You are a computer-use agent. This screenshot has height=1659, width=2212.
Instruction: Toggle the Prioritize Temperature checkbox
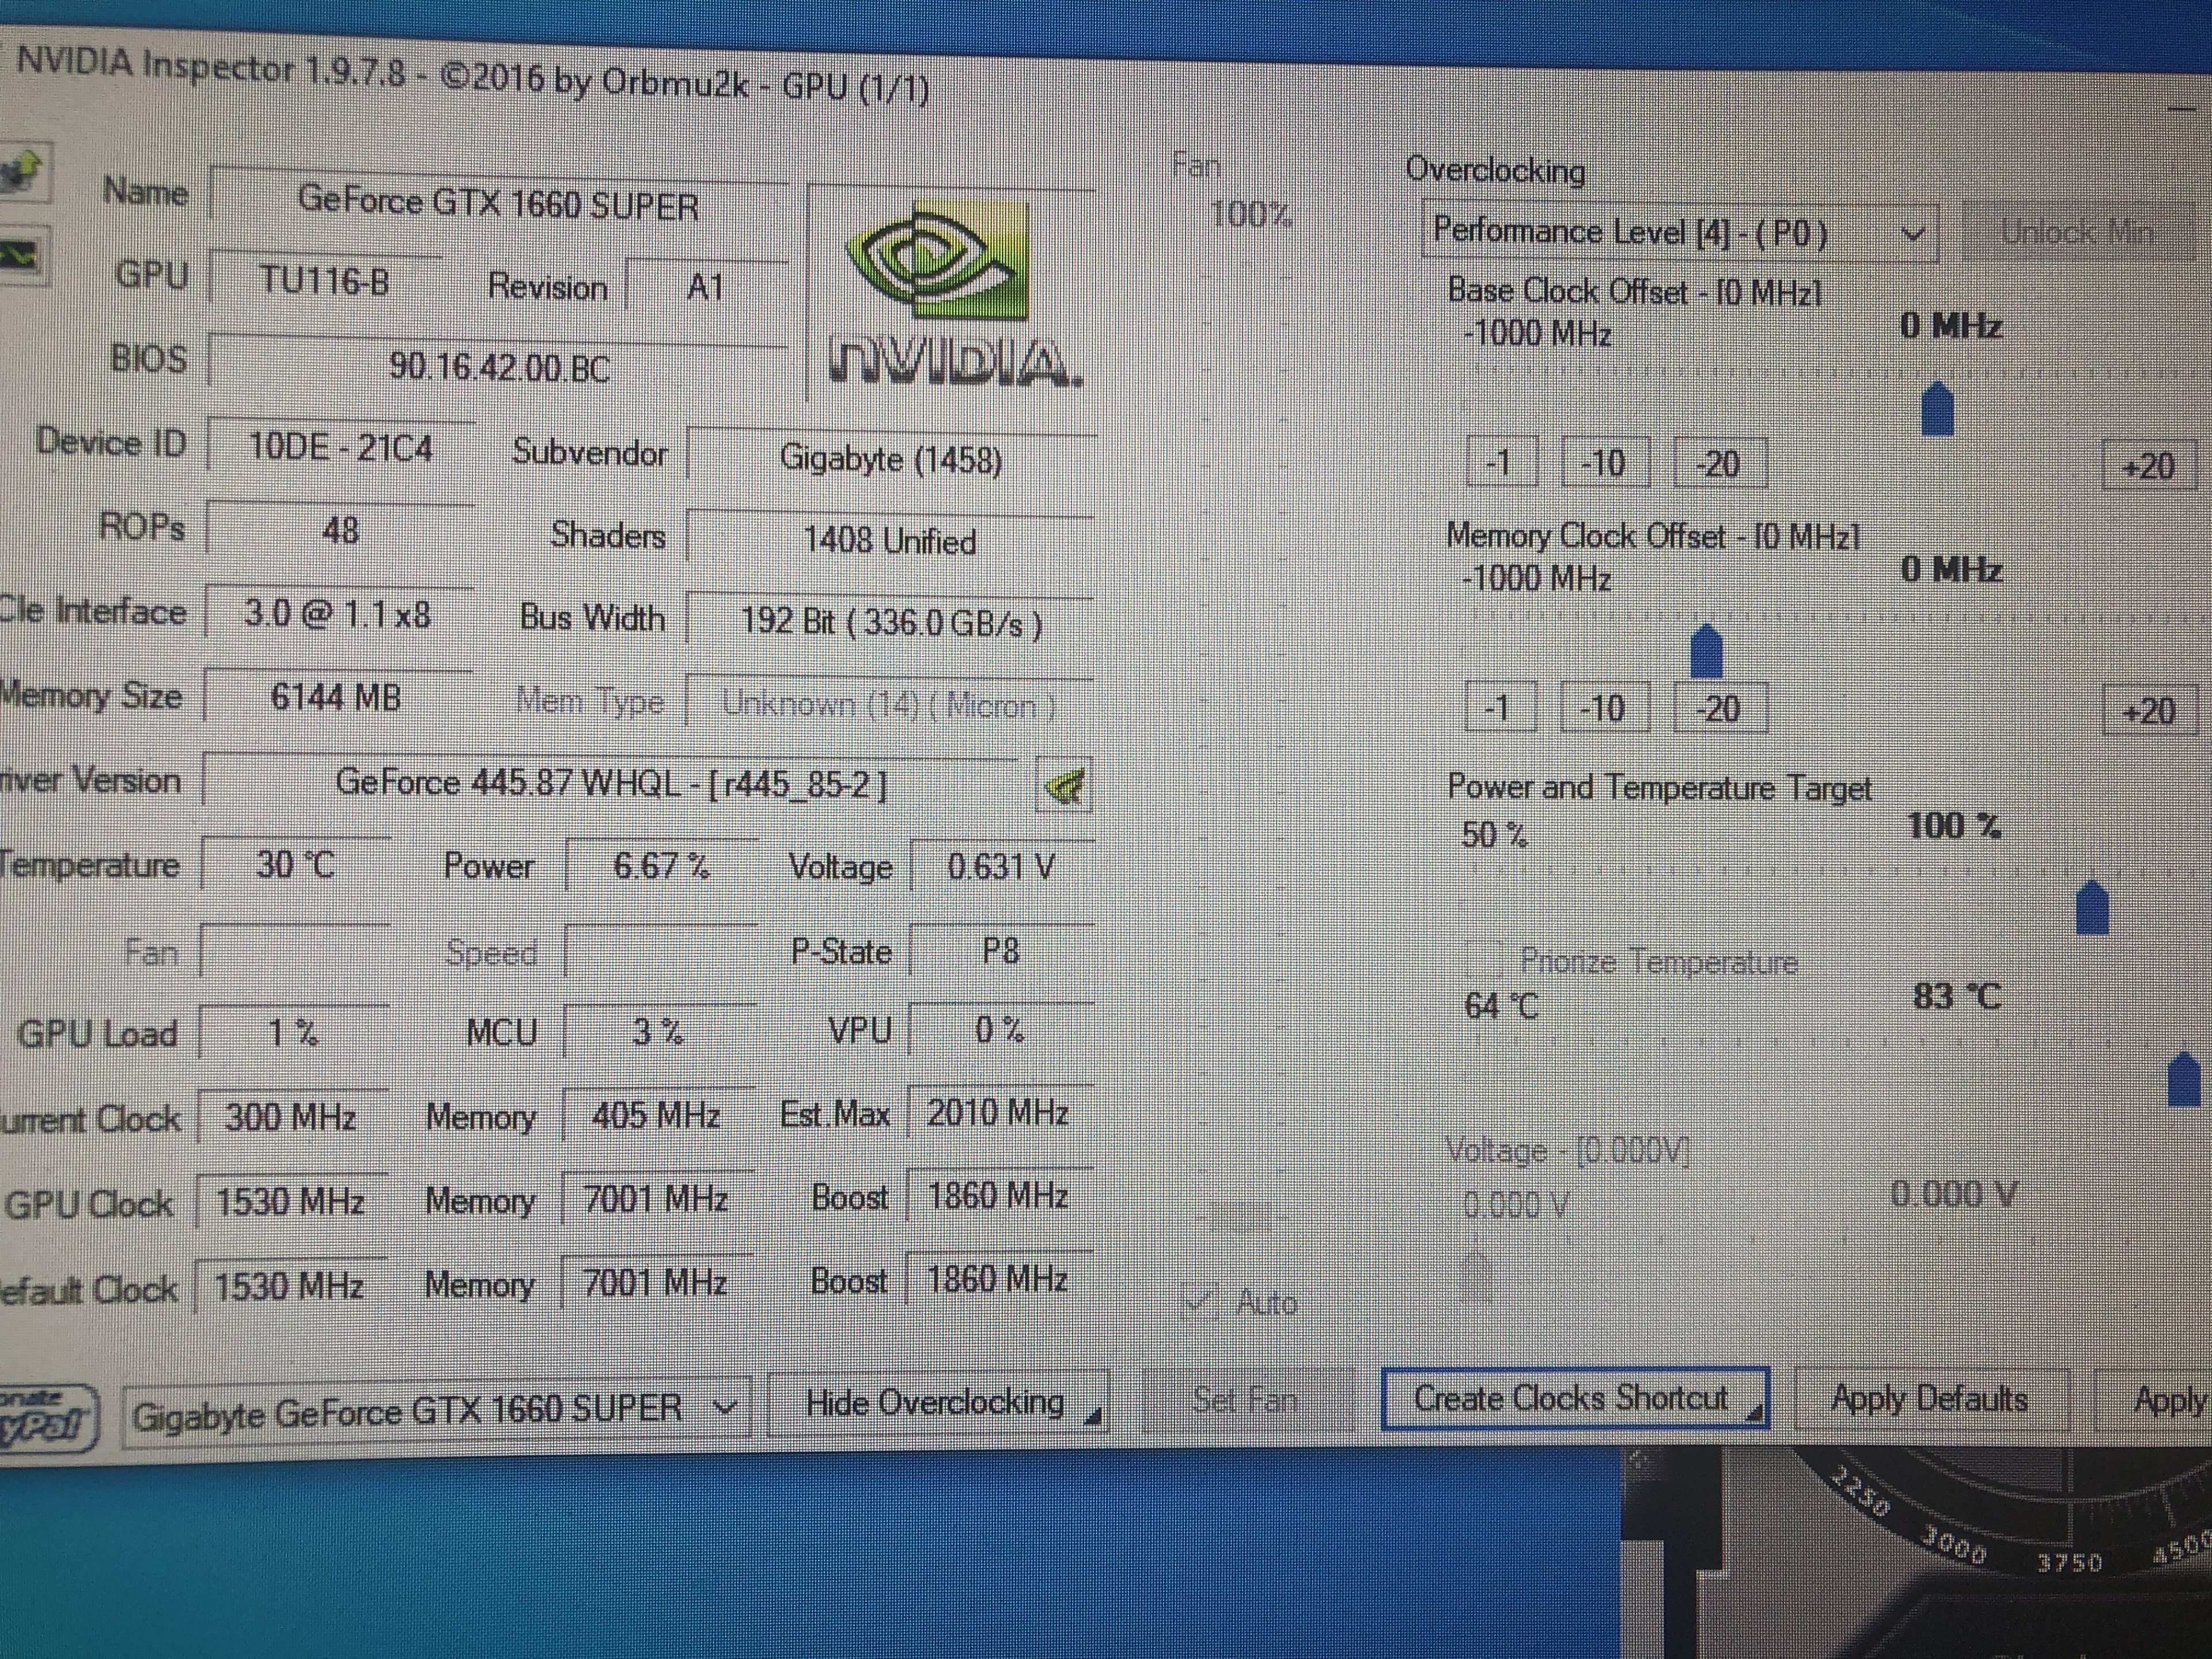coord(1484,961)
